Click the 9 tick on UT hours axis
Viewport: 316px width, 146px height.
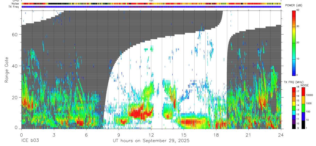coord(119,135)
